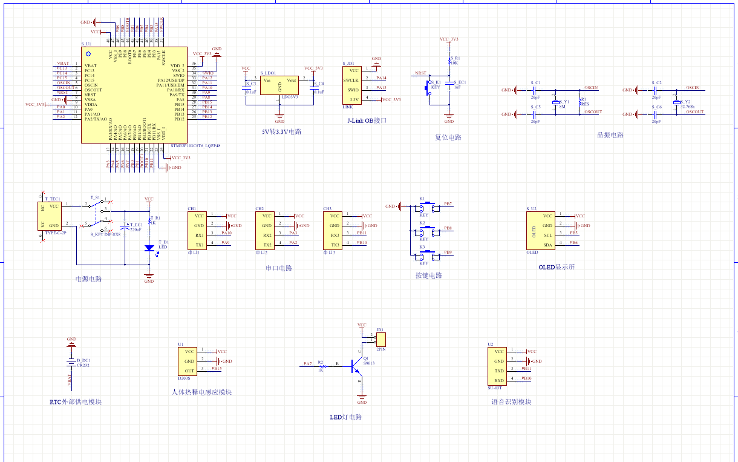Select the S_Y2 32.768k crystal symbol
Image resolution: width=738 pixels, height=462 pixels.
678,103
